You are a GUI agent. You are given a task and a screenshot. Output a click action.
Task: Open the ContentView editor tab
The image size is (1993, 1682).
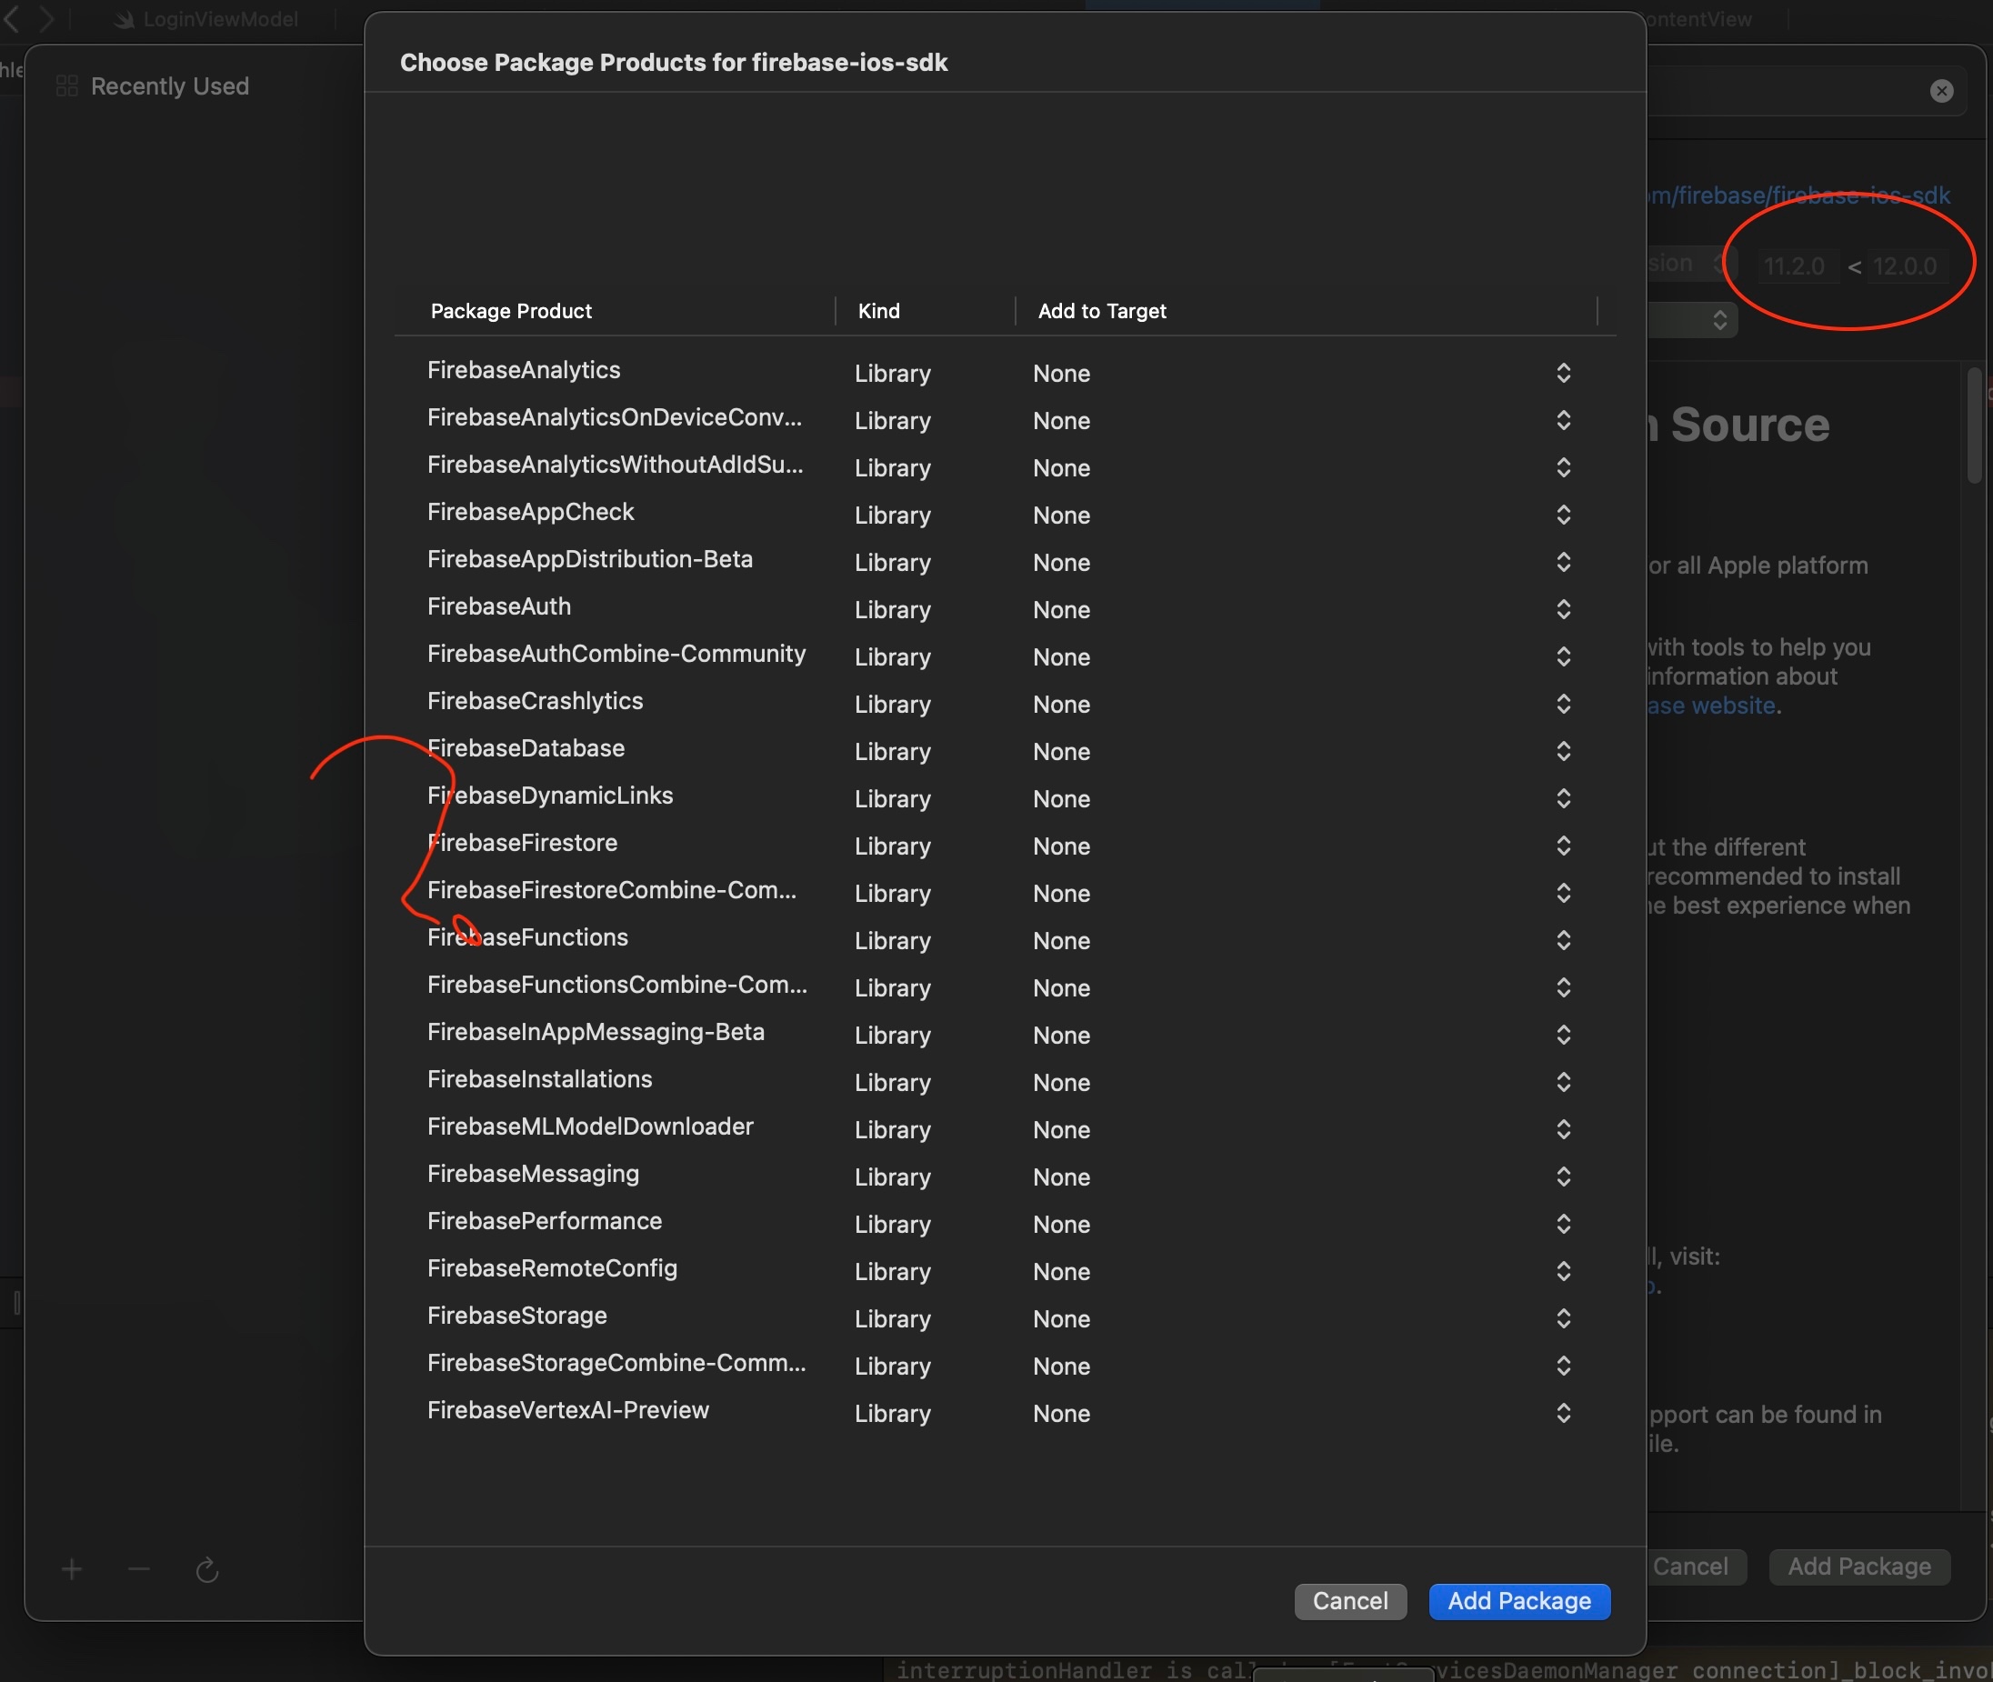click(1699, 19)
